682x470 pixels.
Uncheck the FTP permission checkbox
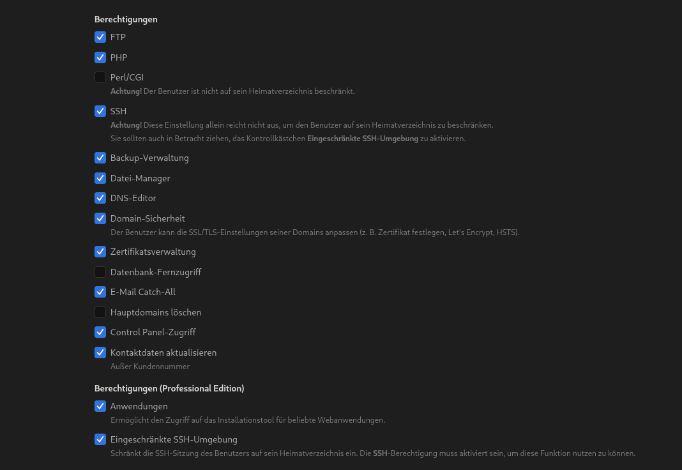(100, 37)
